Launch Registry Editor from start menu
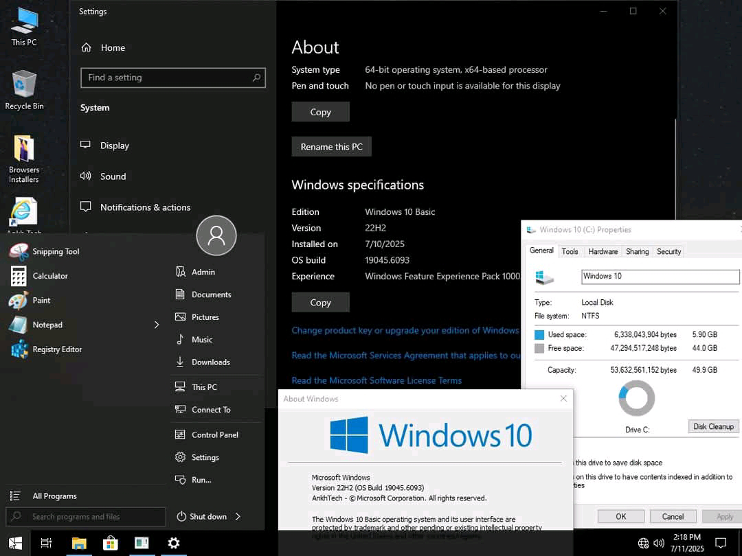The image size is (742, 556). pos(46,349)
